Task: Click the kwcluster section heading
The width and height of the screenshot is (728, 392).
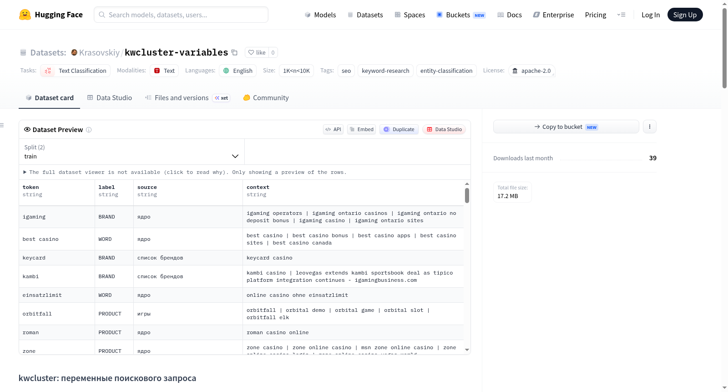Action: click(107, 378)
